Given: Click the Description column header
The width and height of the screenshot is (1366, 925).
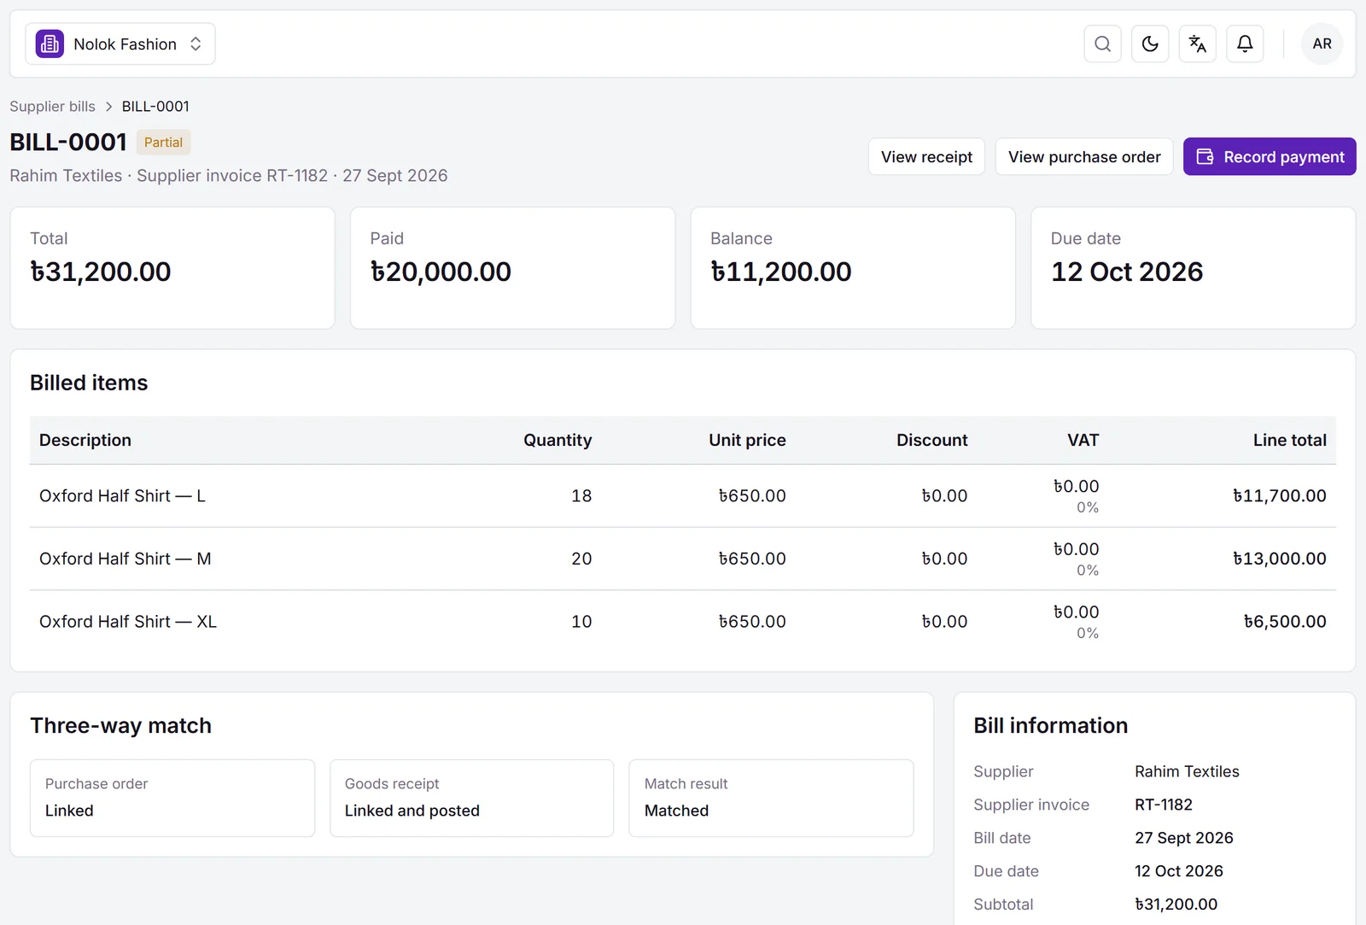Looking at the screenshot, I should [85, 440].
